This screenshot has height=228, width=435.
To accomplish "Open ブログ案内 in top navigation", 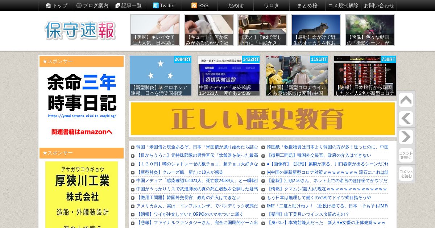I will 92,5.
